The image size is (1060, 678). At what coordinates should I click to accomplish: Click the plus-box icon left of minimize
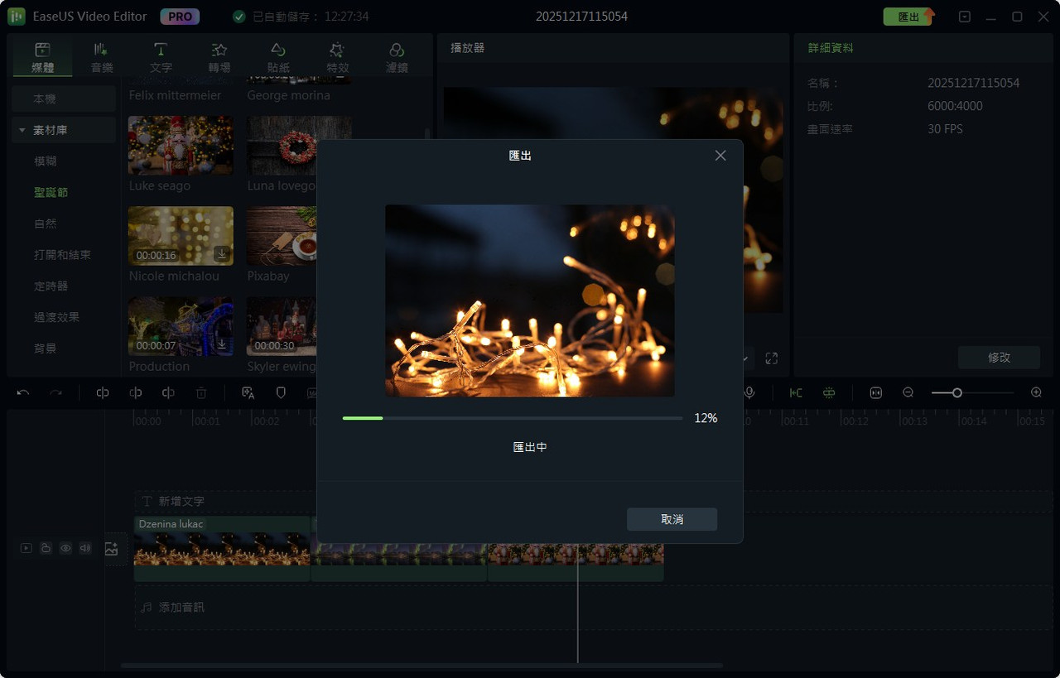[x=965, y=17]
